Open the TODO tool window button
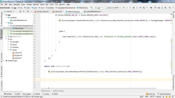Image resolution: width=175 pixels, height=98 pixels. (x=55, y=94)
